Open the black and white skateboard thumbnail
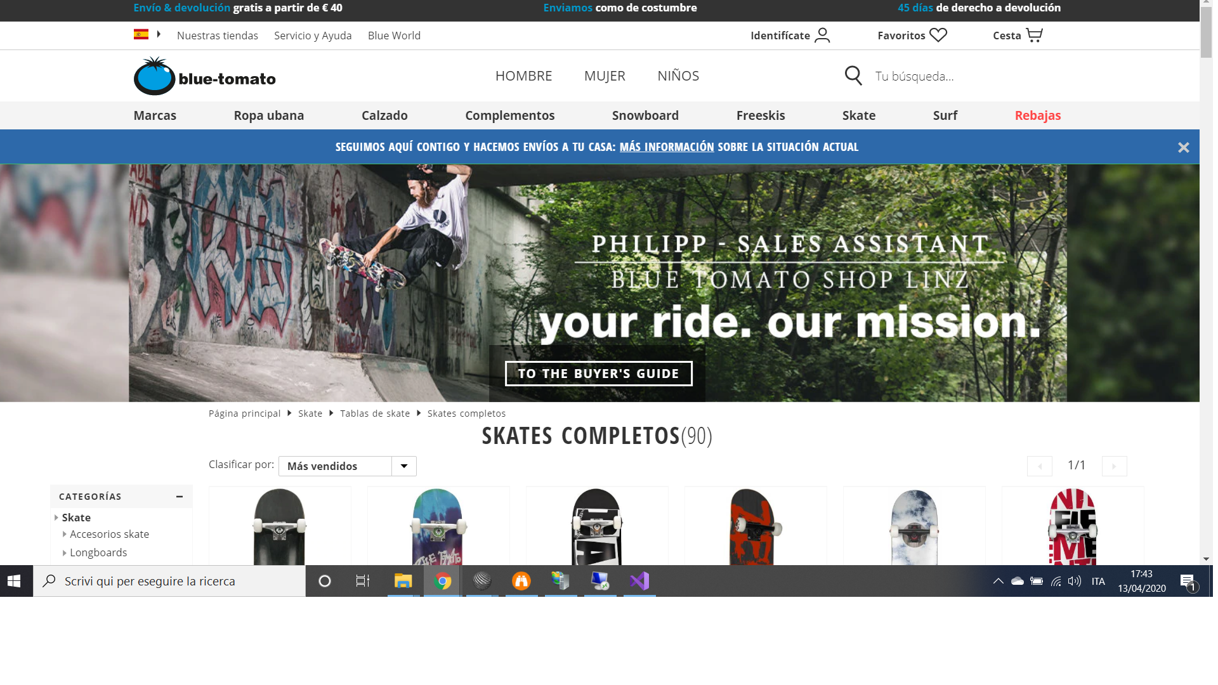This screenshot has width=1218, height=685. (x=597, y=526)
